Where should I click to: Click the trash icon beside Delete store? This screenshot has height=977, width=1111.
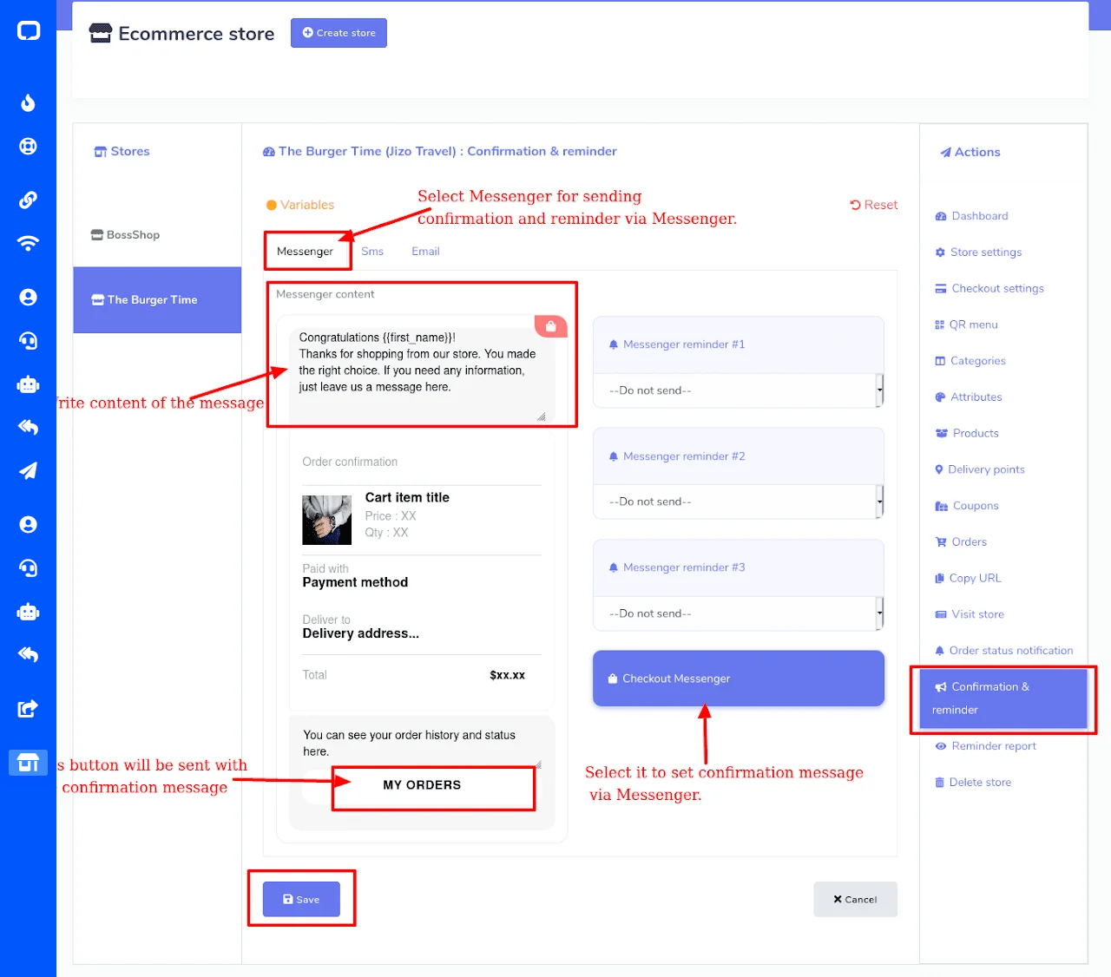tap(939, 783)
